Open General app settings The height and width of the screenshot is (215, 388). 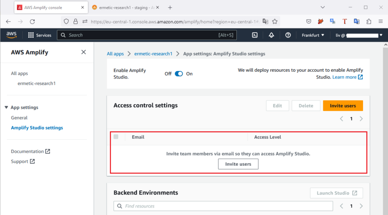tap(19, 118)
